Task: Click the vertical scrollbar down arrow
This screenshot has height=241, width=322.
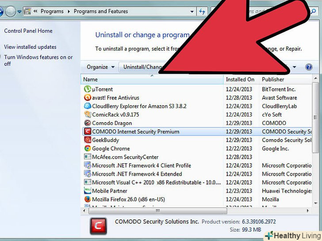Action: coord(315,203)
